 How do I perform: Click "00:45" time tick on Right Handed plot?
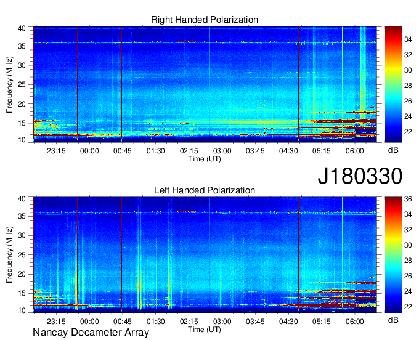[123, 151]
